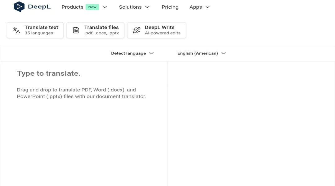335x186 pixels.
Task: Expand the Solutions chevron arrow
Action: point(147,7)
